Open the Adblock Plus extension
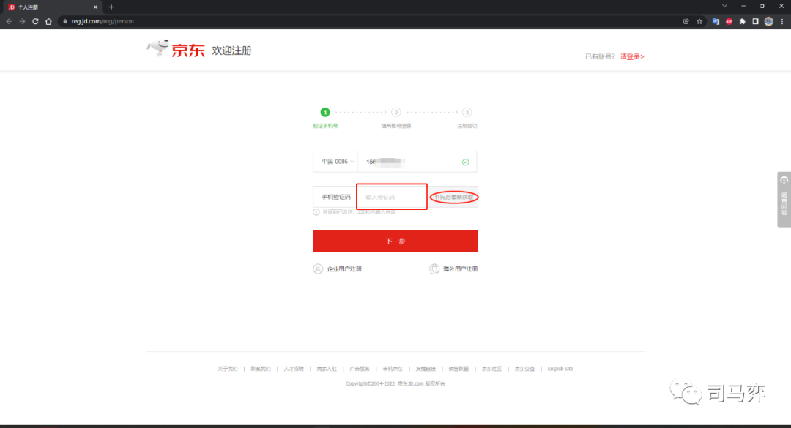Viewport: 791px width, 428px height. coord(729,22)
